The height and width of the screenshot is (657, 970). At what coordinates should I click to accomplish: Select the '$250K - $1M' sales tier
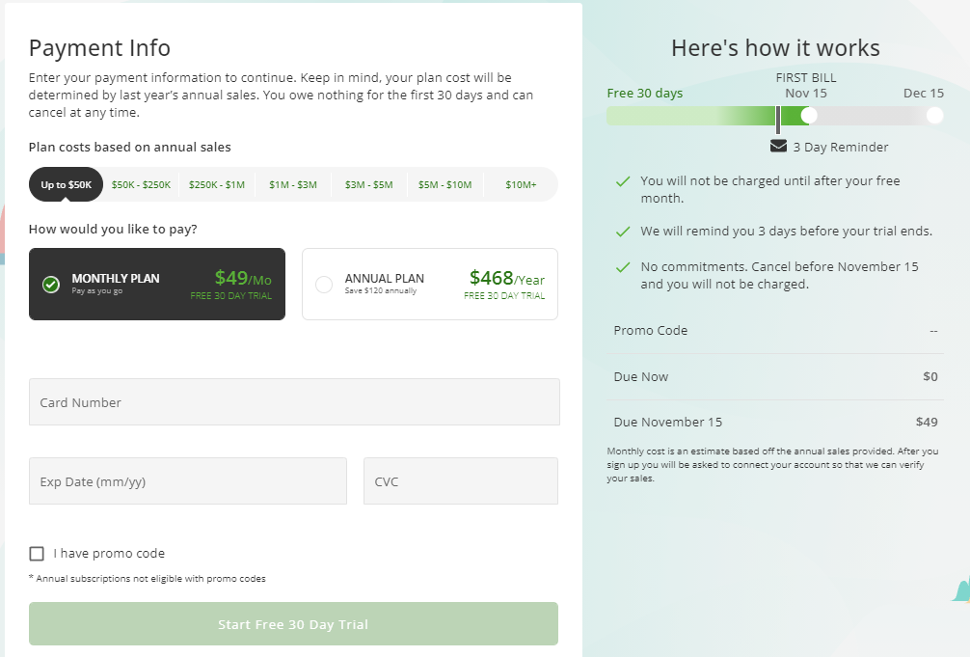coord(217,183)
